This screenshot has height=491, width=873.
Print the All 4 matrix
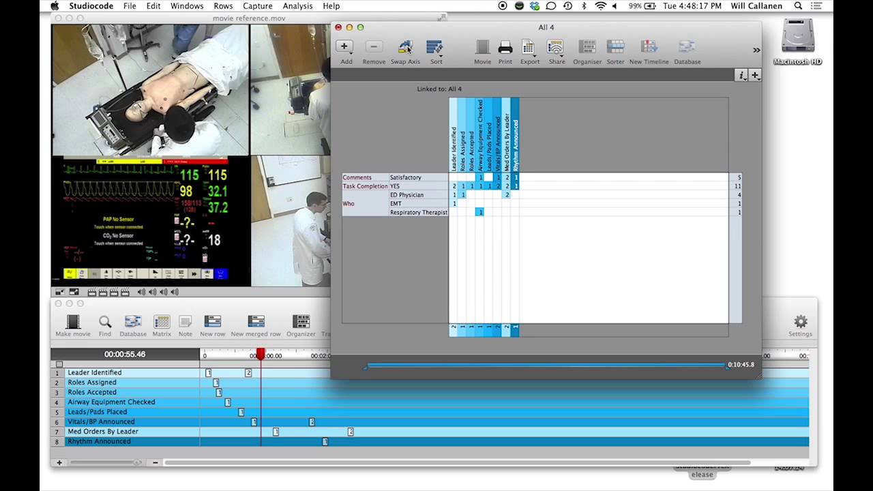coord(505,52)
